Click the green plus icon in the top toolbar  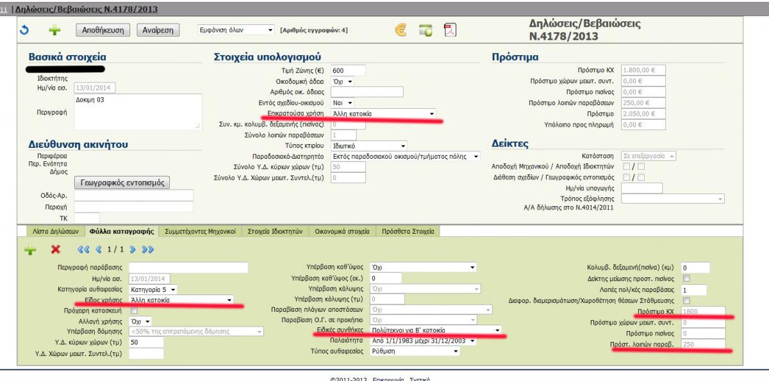click(x=56, y=30)
